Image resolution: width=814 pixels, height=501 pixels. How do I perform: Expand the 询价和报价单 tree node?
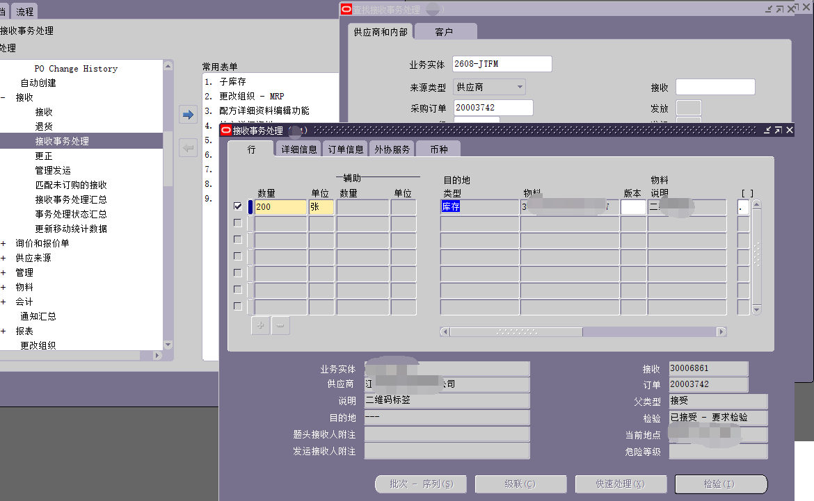pyautogui.click(x=3, y=243)
